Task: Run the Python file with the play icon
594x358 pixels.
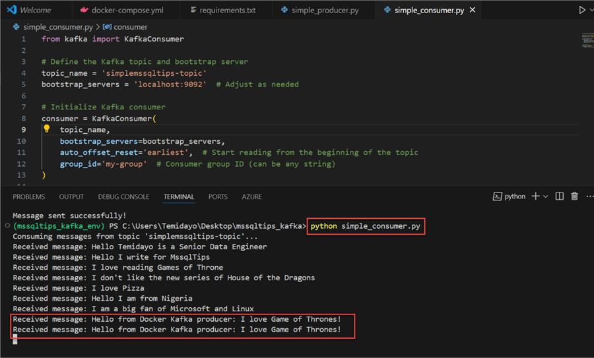Action: 581,10
